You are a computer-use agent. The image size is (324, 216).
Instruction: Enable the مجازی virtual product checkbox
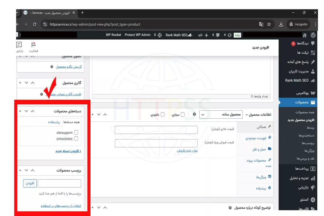(183, 114)
